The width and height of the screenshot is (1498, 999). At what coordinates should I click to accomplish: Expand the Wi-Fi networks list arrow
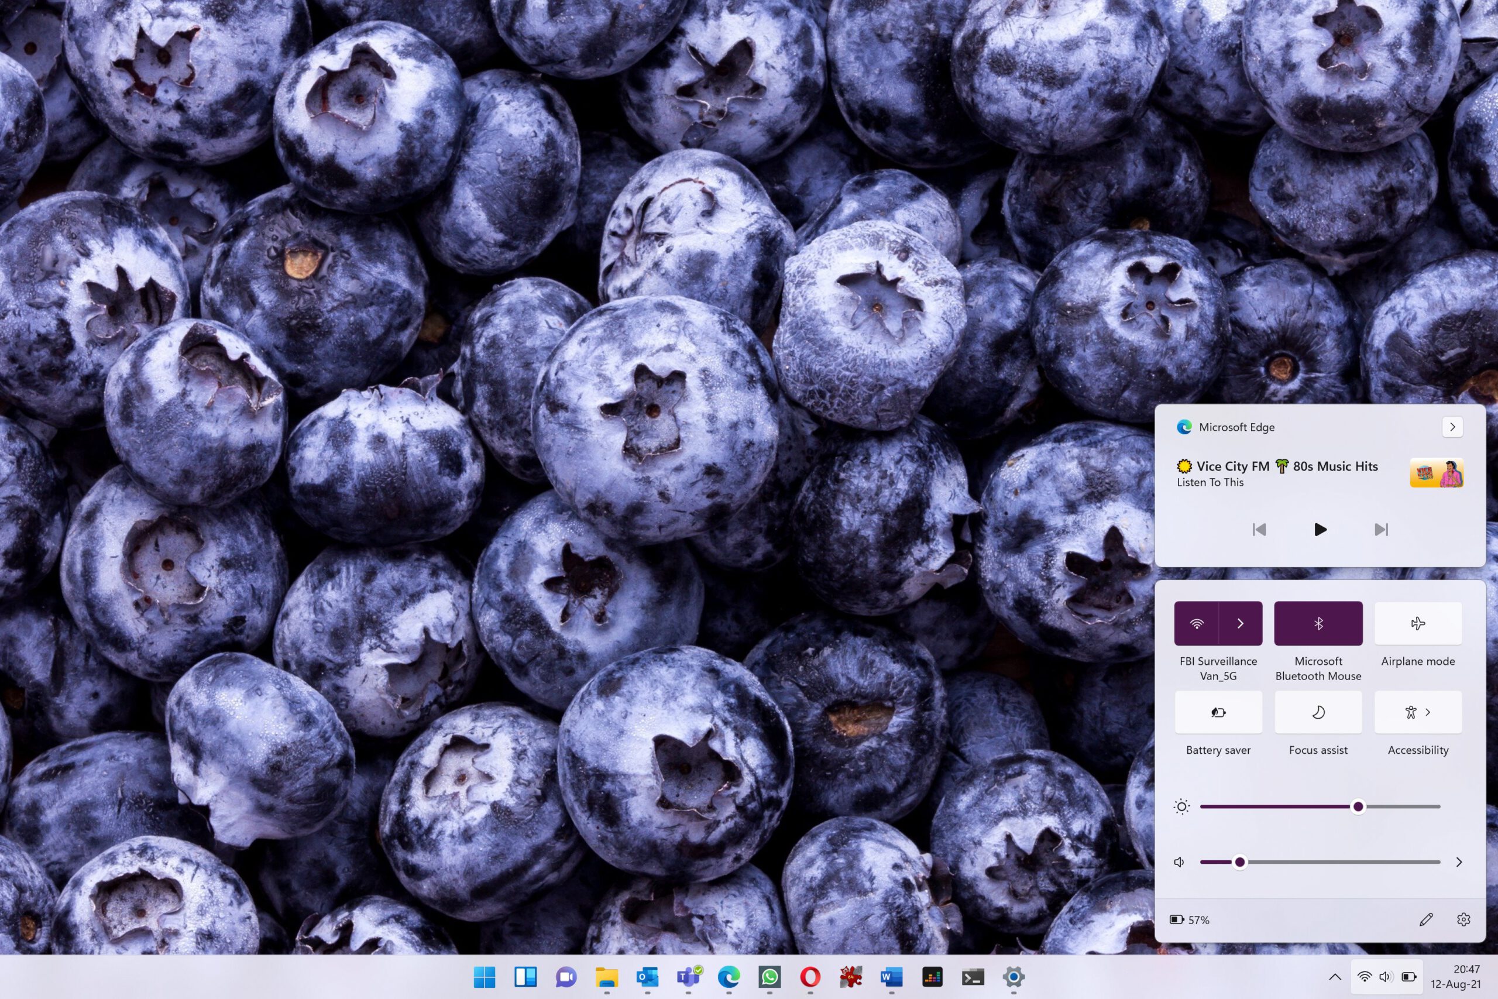tap(1240, 623)
